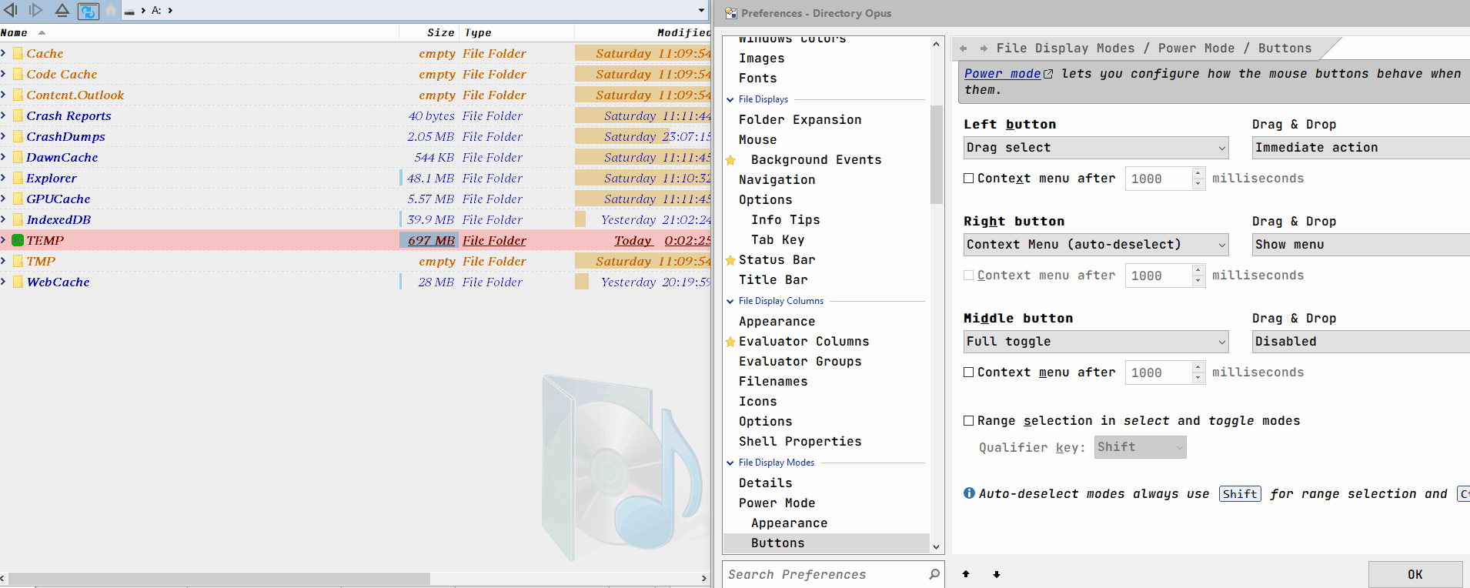Collapse the File Display Modes section
1470x588 pixels.
point(730,463)
